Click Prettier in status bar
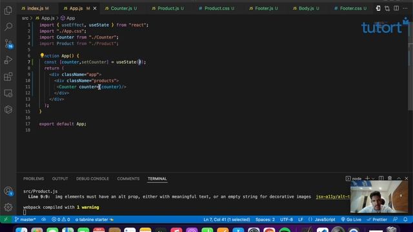The height and width of the screenshot is (232, 413). (377, 219)
